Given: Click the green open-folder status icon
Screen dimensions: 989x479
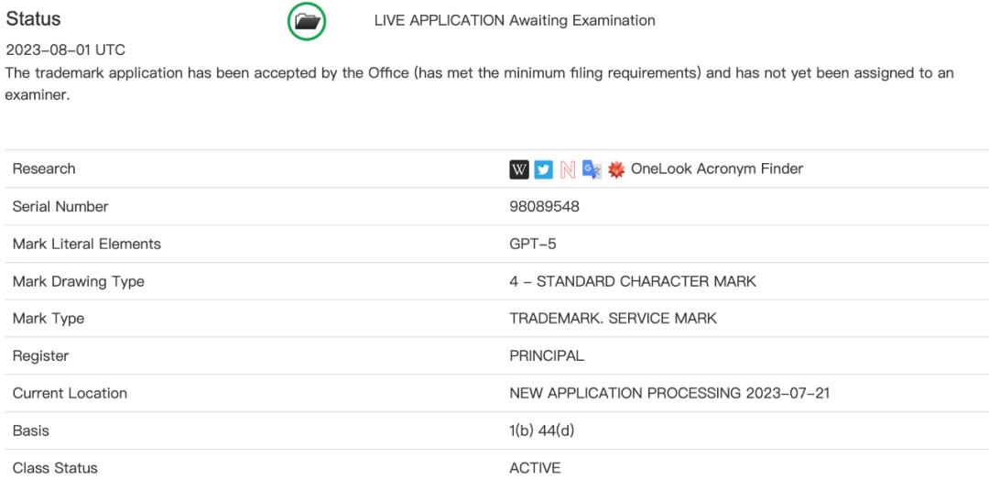Looking at the screenshot, I should [307, 21].
